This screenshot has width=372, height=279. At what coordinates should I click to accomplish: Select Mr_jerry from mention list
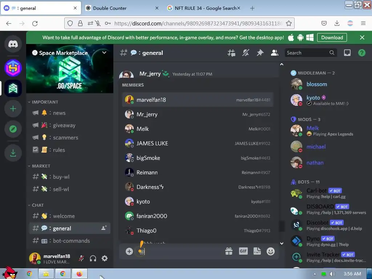pos(198,114)
